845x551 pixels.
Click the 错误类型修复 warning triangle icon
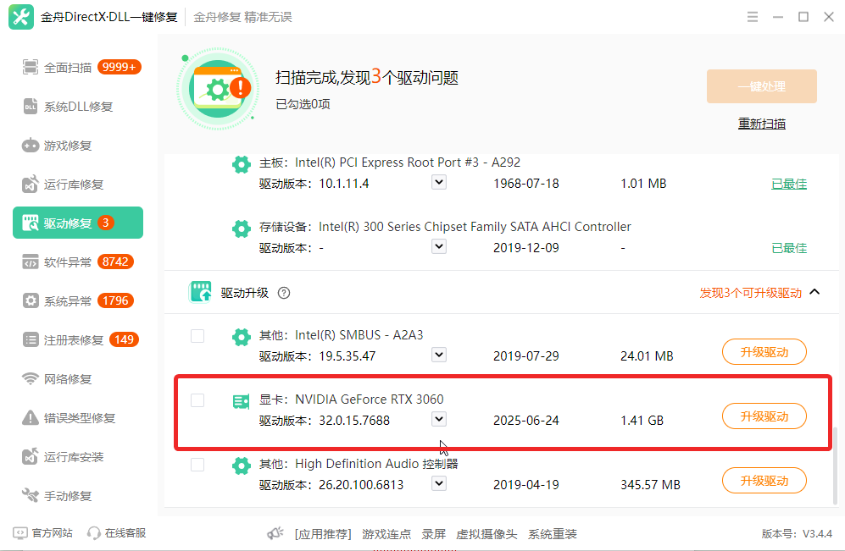pos(31,418)
